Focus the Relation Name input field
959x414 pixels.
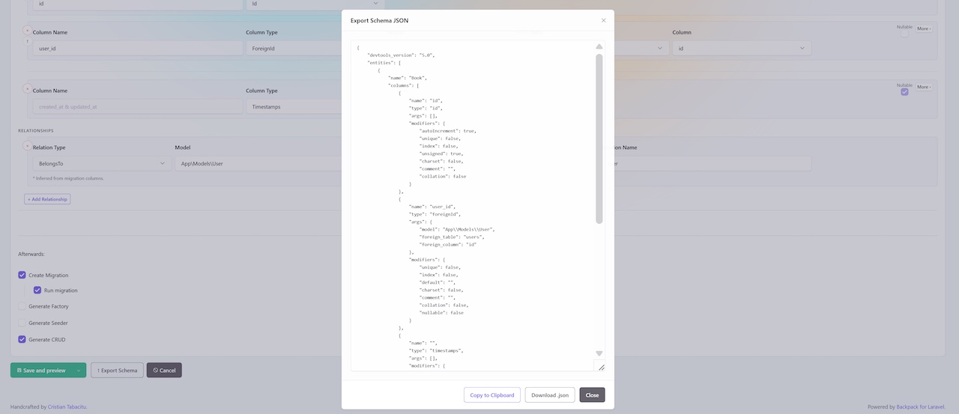pyautogui.click(x=712, y=163)
